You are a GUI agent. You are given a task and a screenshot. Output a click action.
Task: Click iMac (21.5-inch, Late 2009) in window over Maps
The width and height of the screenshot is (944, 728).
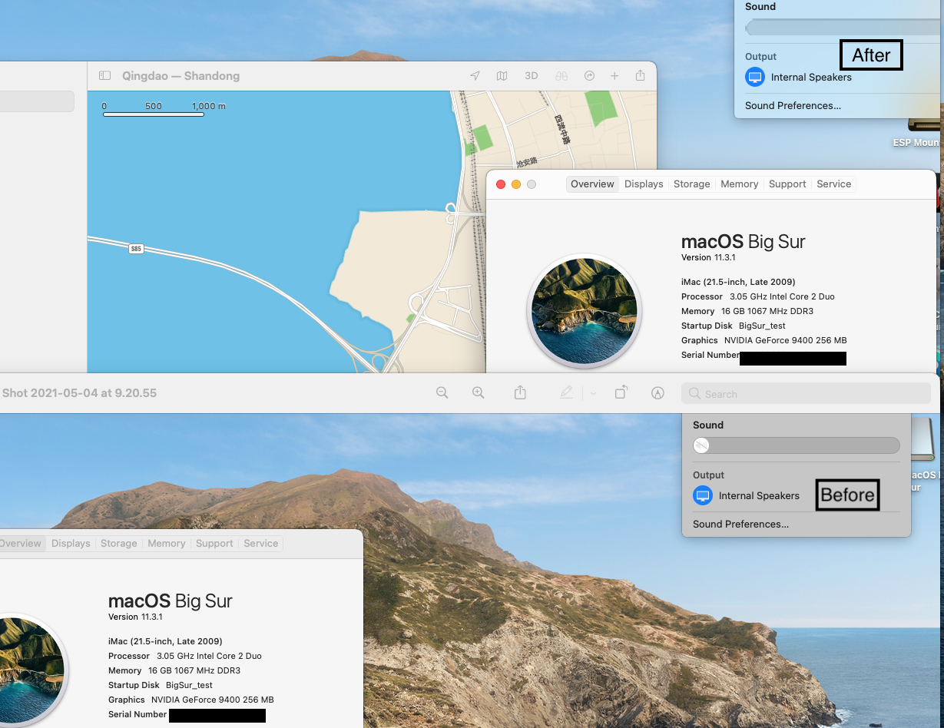tap(738, 282)
